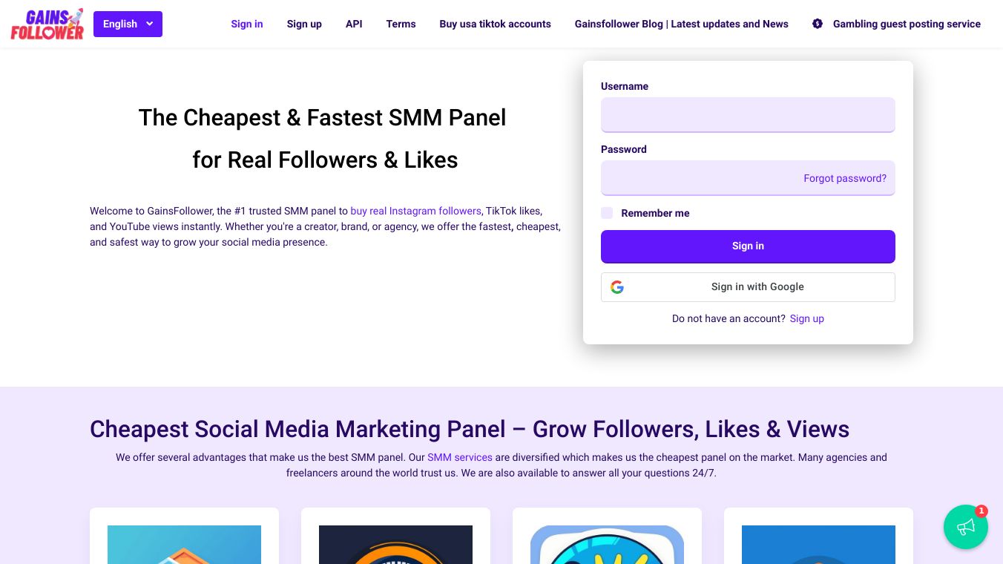
Task: Click the GainsFollower logo
Action: point(47,24)
